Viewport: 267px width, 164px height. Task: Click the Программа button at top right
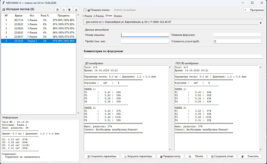(254, 10)
